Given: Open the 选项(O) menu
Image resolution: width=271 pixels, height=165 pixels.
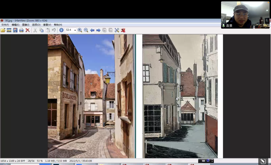Looking at the screenshot, I should pos(36,25).
